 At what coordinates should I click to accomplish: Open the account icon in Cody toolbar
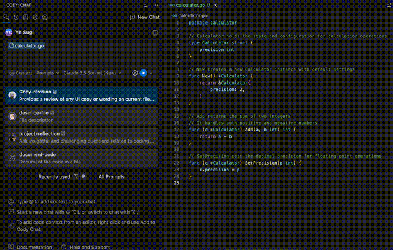coord(45,17)
